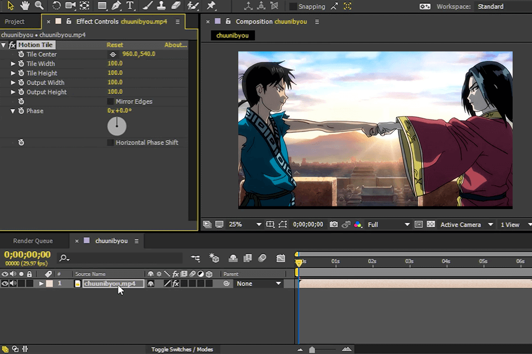Adjust the Phase dial control

[116, 126]
